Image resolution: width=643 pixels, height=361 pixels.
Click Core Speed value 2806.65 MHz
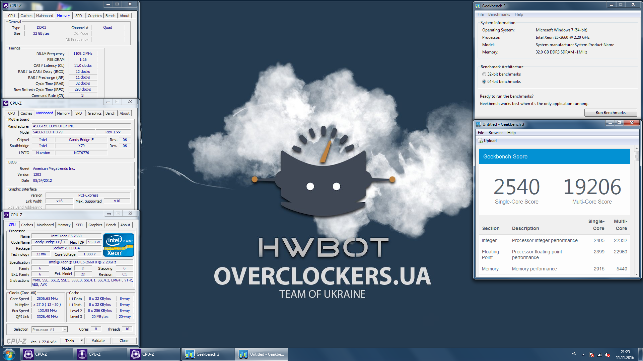pos(47,298)
